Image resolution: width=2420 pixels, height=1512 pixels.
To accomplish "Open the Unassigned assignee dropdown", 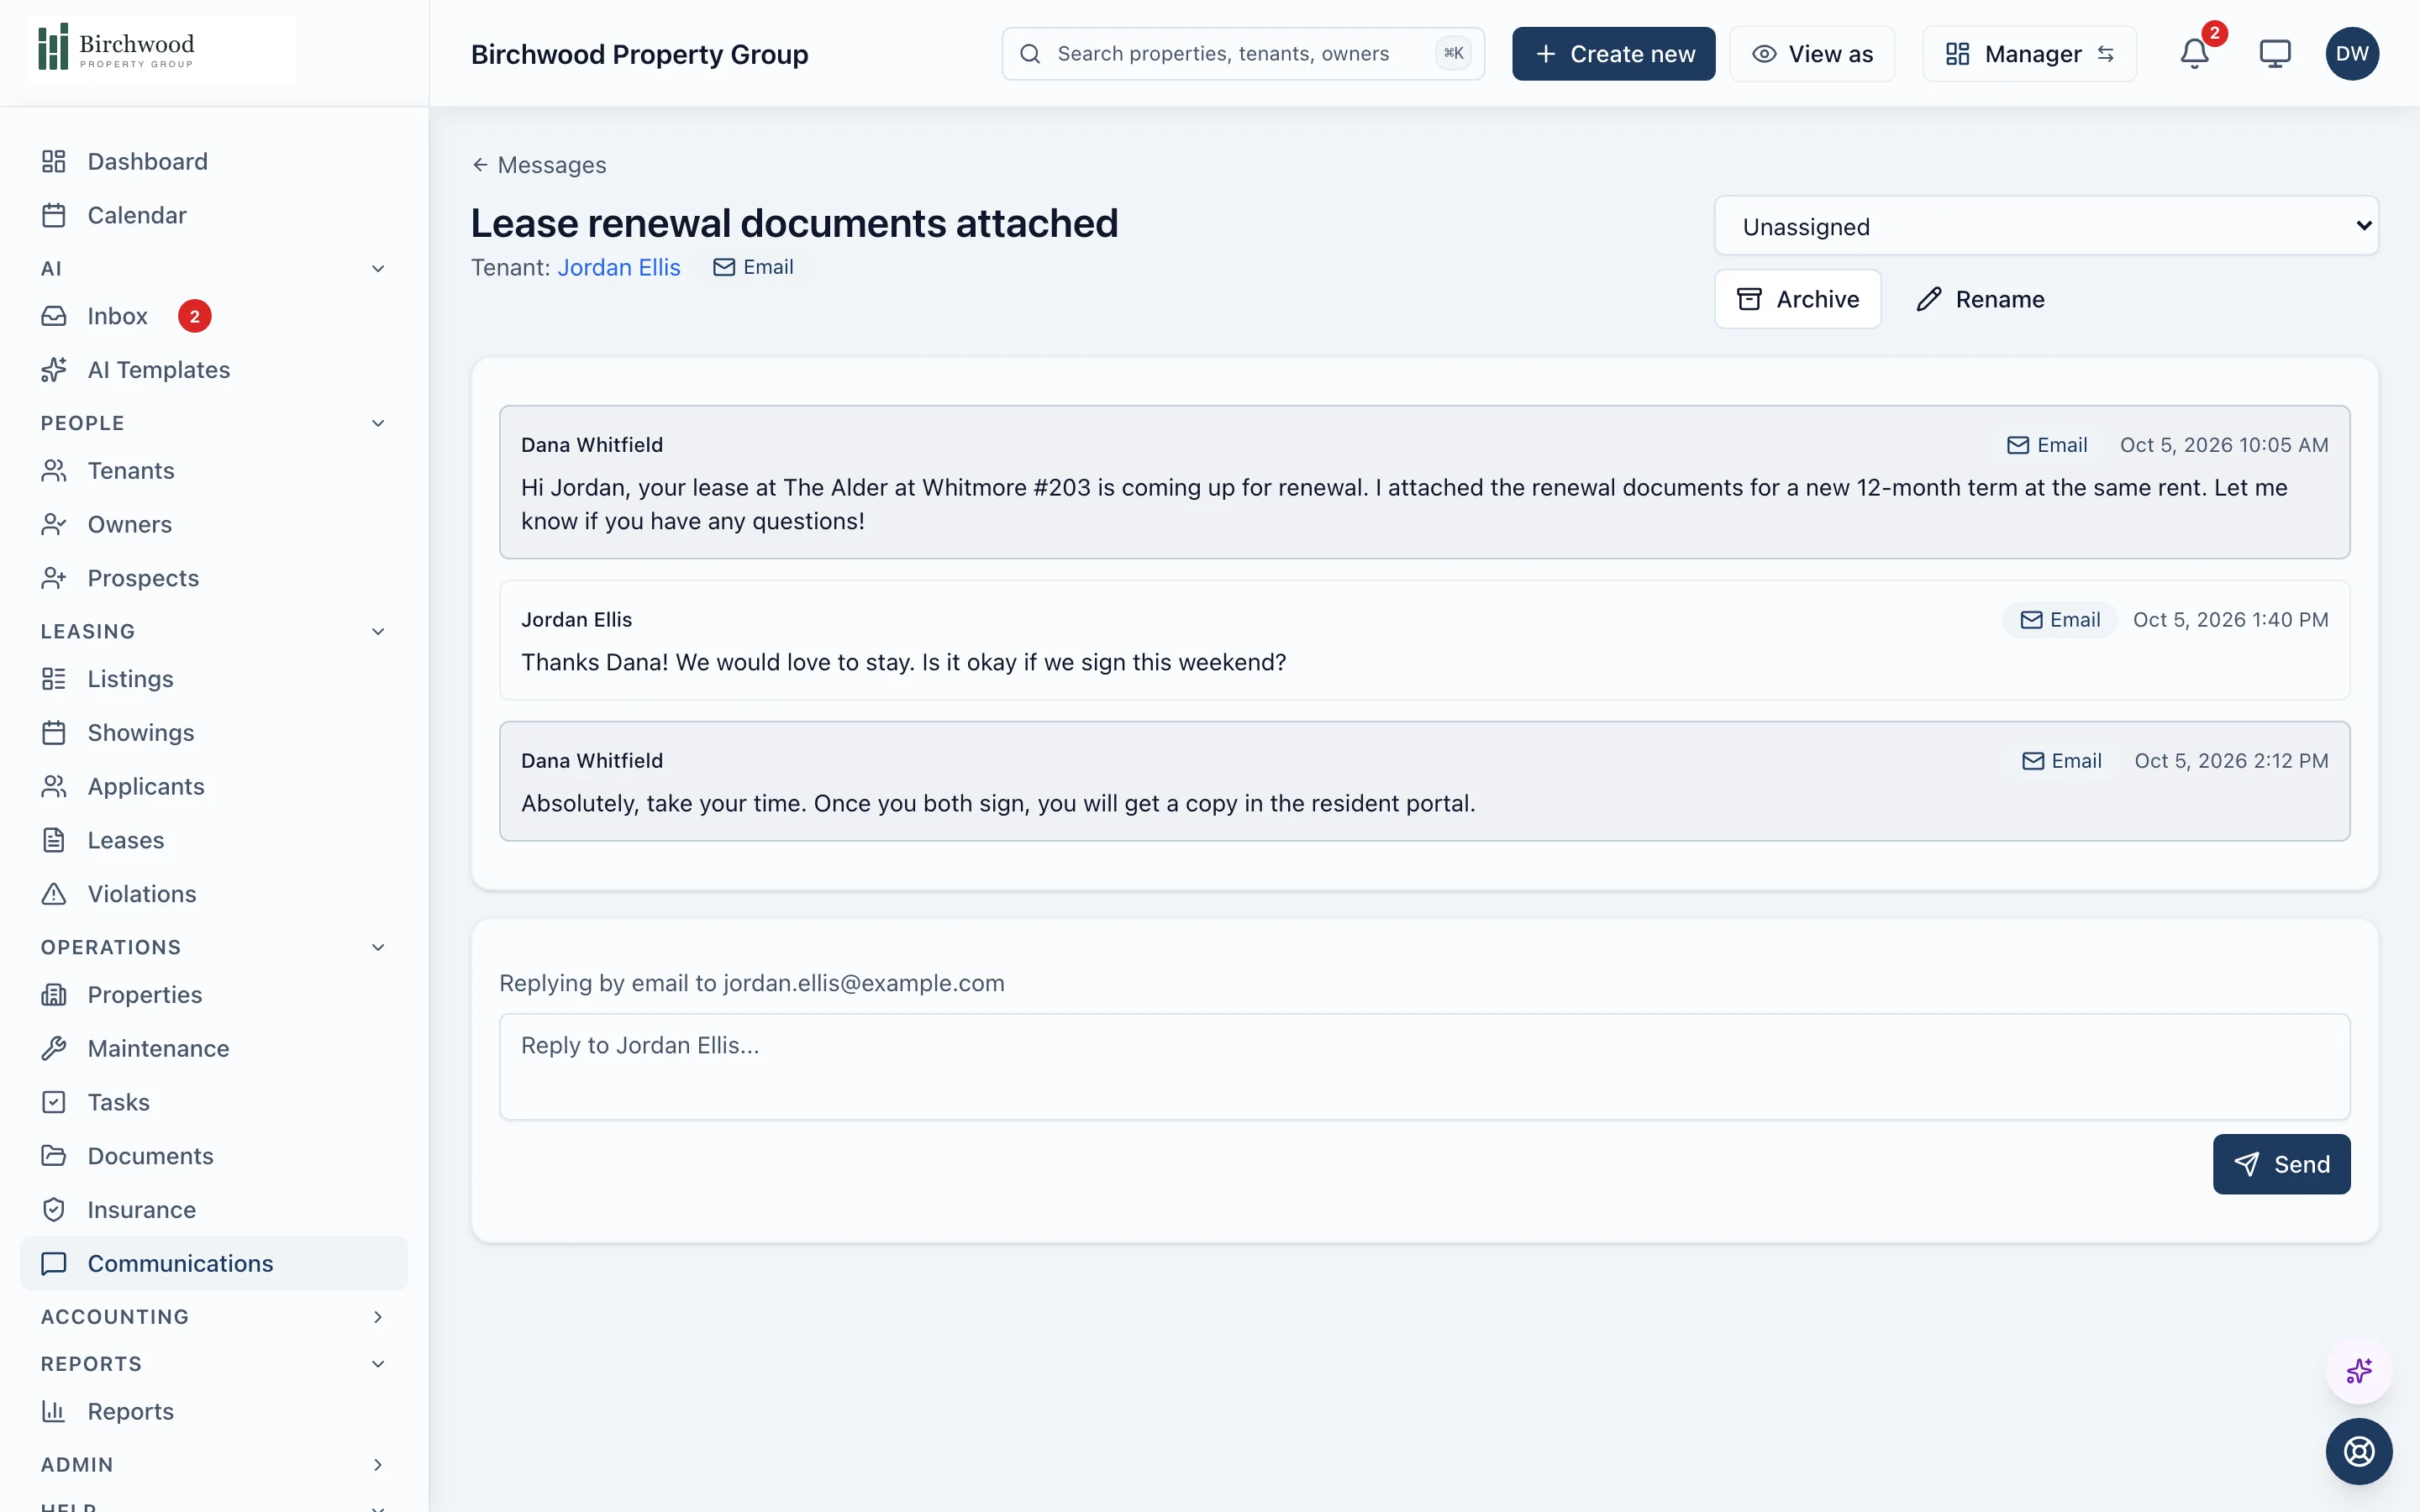I will (2046, 226).
